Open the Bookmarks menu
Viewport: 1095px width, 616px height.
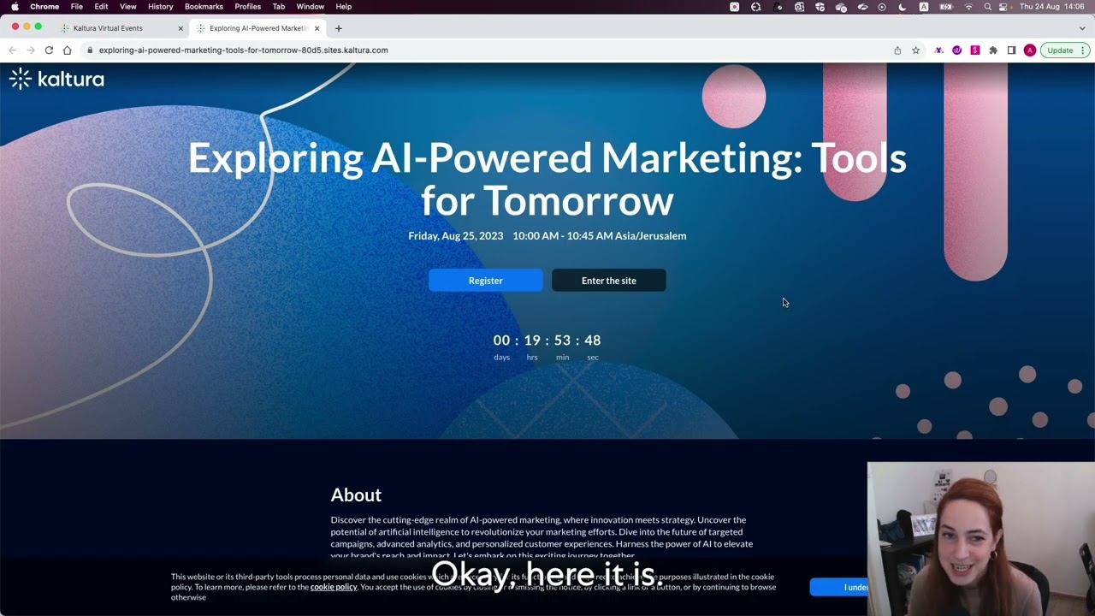click(204, 7)
